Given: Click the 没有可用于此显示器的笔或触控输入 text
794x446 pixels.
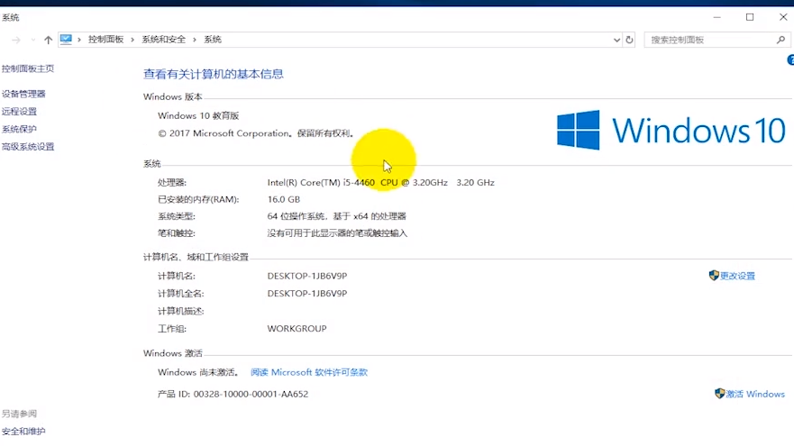Looking at the screenshot, I should tap(337, 233).
